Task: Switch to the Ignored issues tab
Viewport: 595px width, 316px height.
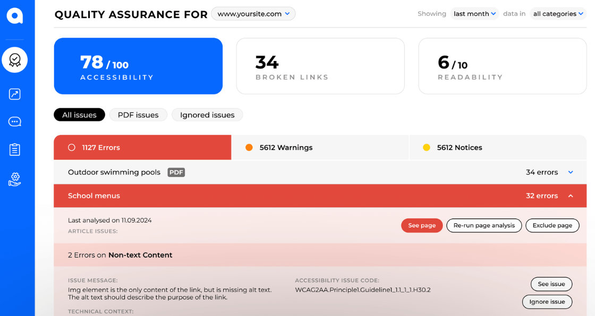Action: click(207, 115)
